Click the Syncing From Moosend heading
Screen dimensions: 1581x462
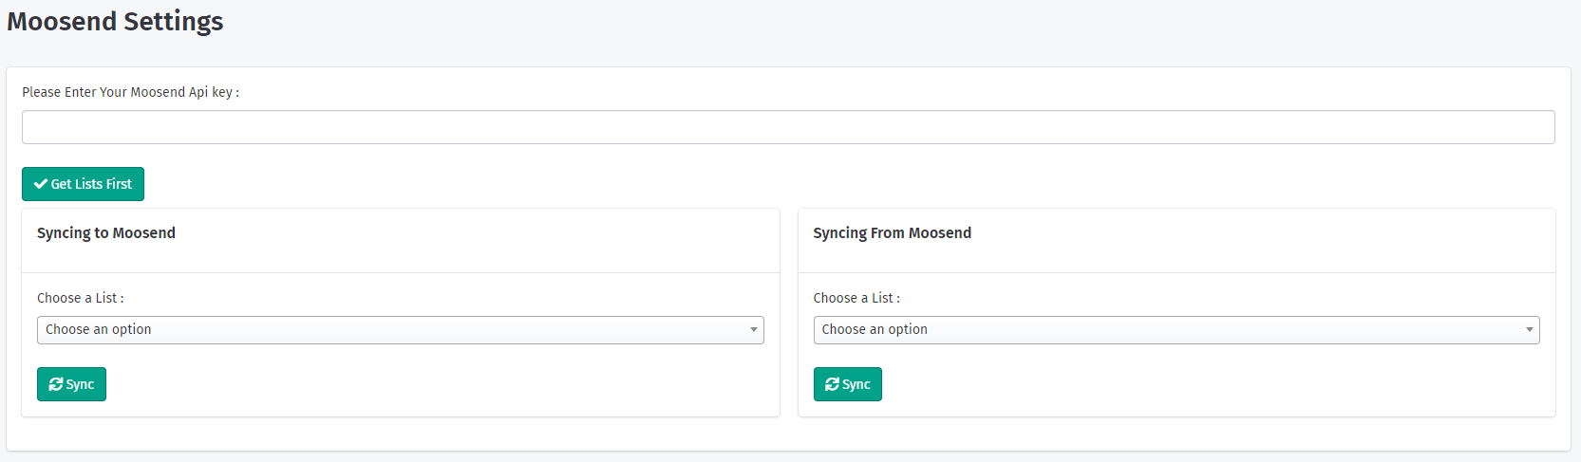coord(892,233)
